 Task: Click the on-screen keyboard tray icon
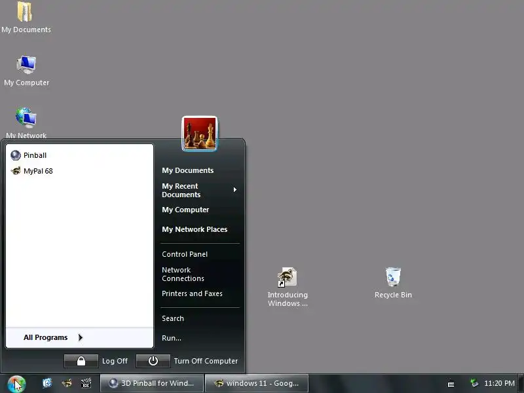click(x=451, y=384)
